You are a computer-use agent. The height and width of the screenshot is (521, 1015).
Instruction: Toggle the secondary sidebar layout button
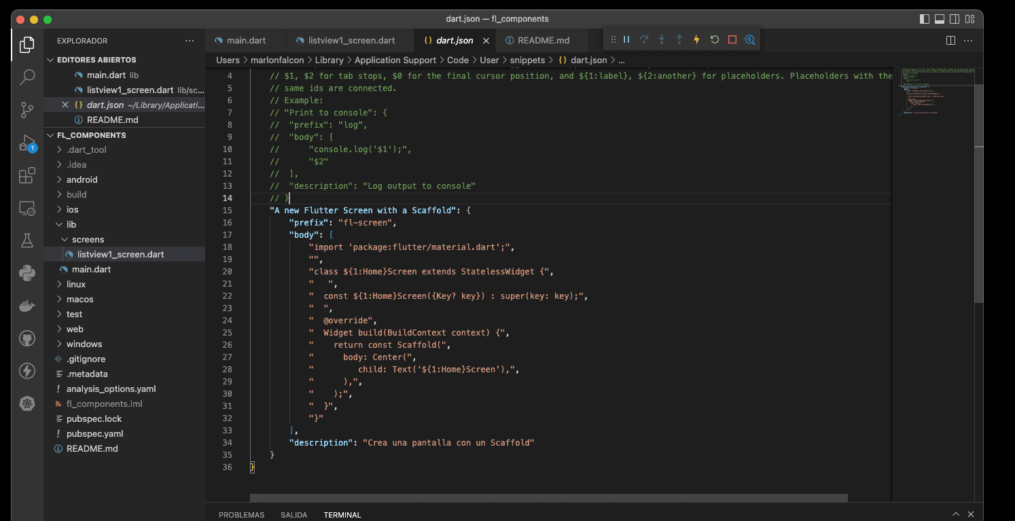(x=955, y=19)
